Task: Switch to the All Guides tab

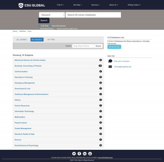Action: pos(21,40)
